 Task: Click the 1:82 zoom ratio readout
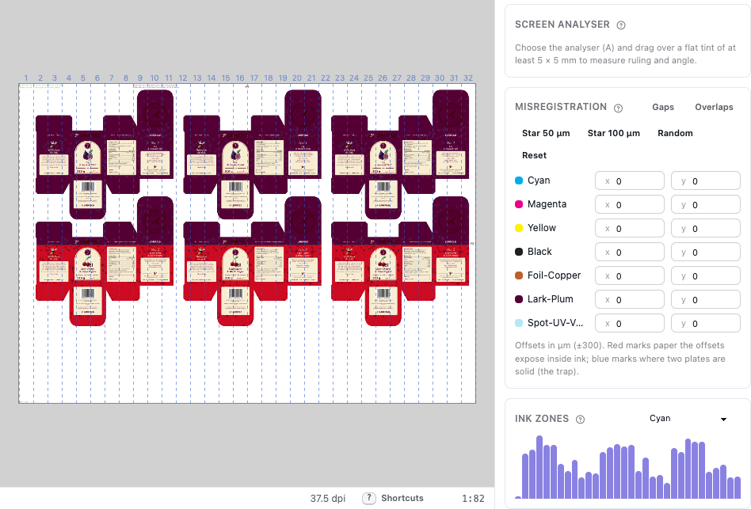[473, 499]
